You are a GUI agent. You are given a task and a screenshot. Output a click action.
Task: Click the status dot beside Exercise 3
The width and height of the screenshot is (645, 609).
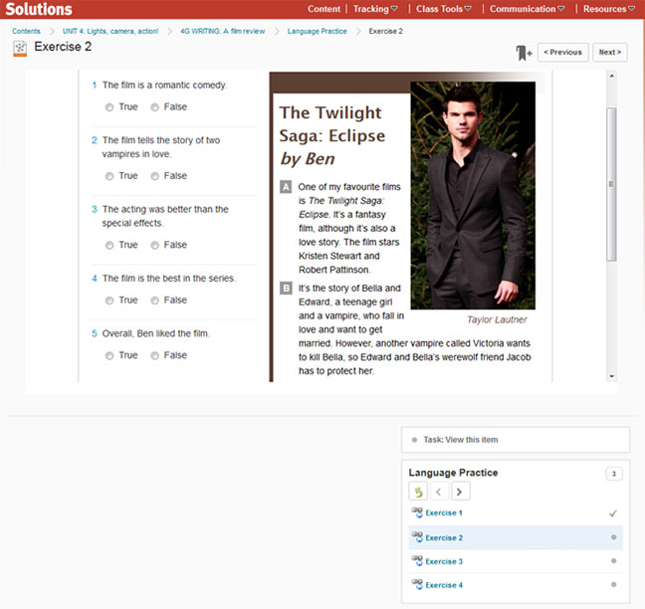pos(613,561)
